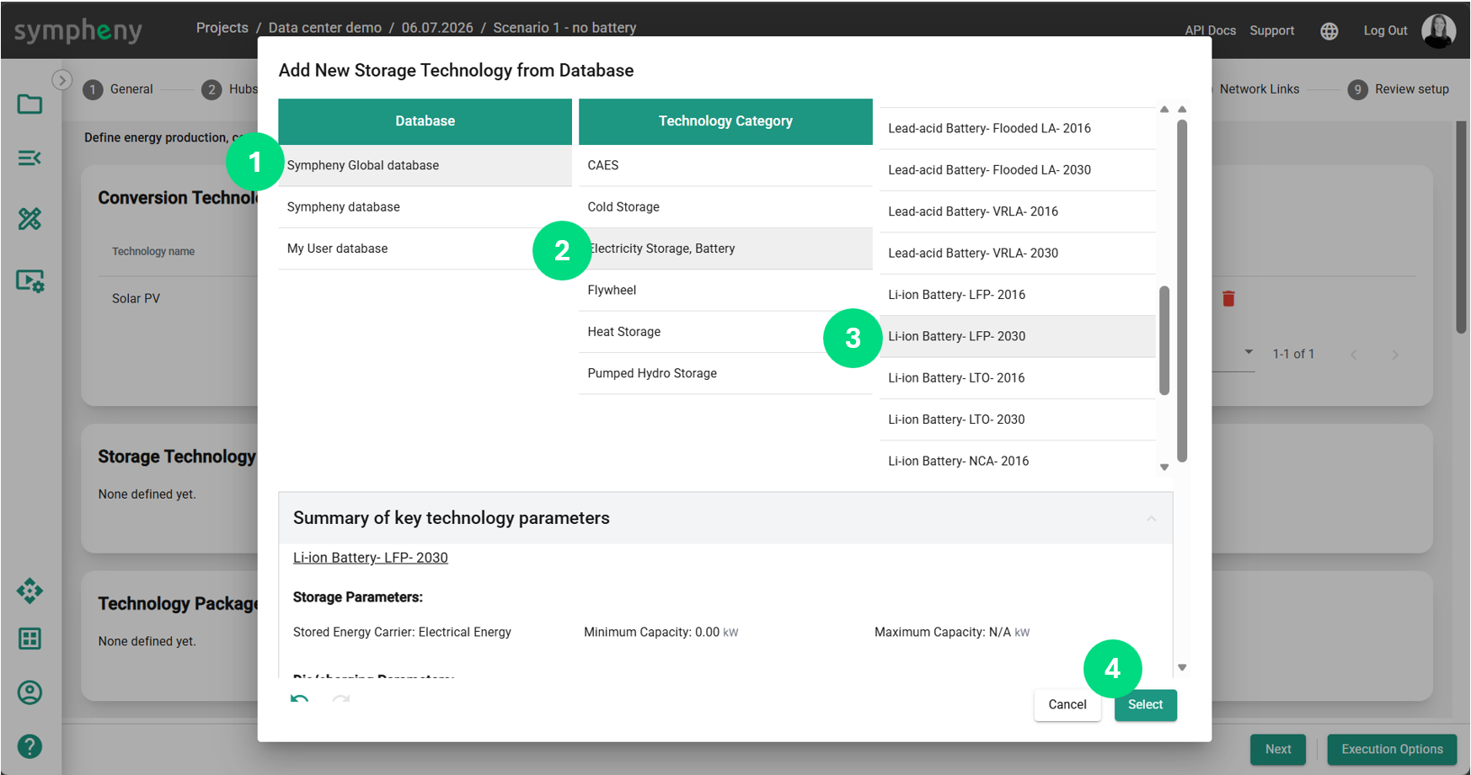Image resolution: width=1471 pixels, height=775 pixels.
Task: Choose the CAES technology category
Action: click(725, 165)
